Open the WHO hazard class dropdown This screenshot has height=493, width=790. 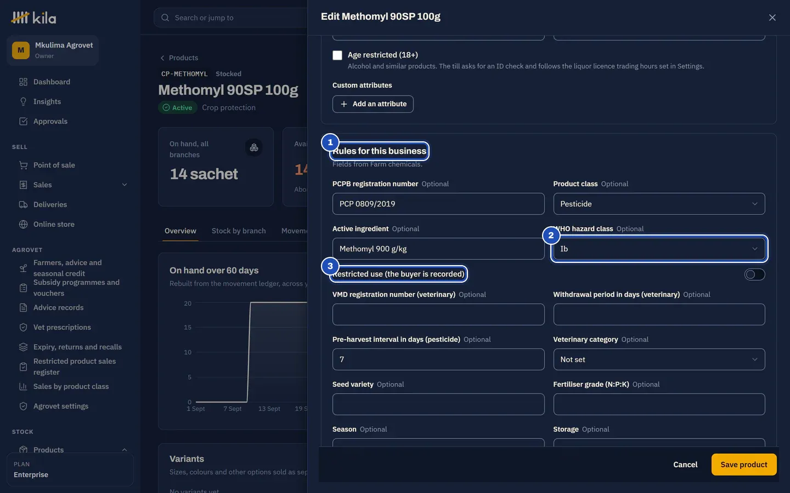659,249
